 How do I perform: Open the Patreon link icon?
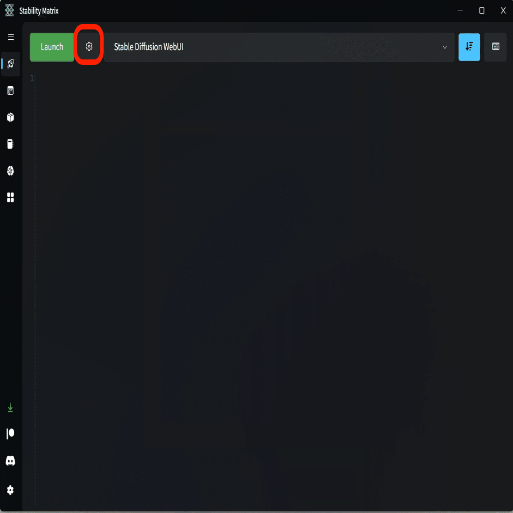(10, 434)
